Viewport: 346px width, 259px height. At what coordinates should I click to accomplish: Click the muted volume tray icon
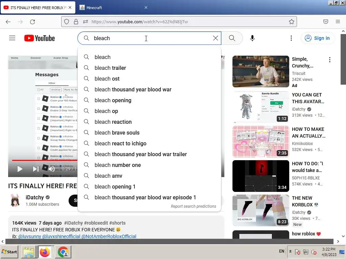pos(314,252)
